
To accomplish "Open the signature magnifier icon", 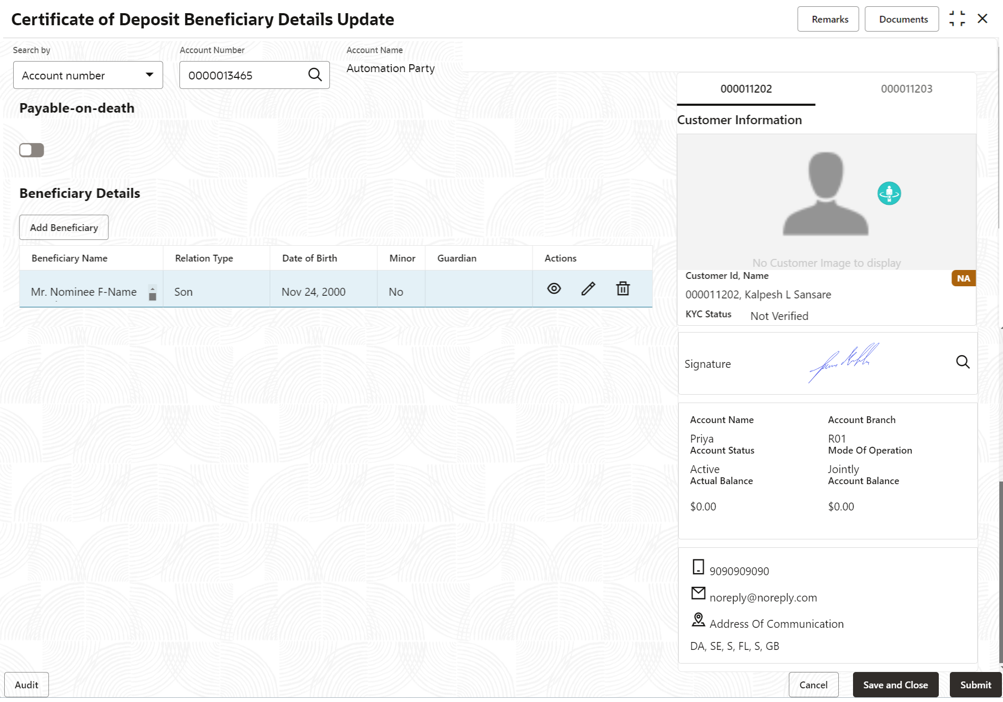I will (x=962, y=362).
